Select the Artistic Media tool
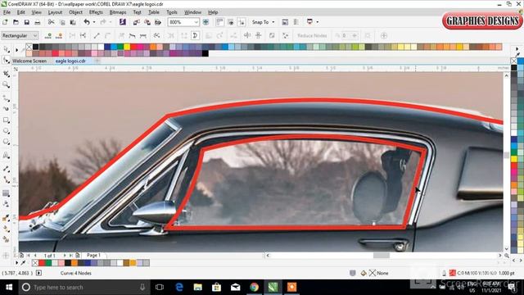 pos(6,109)
